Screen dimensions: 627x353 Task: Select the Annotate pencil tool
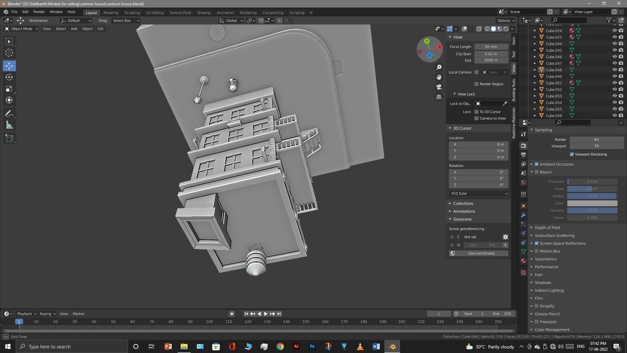point(9,114)
